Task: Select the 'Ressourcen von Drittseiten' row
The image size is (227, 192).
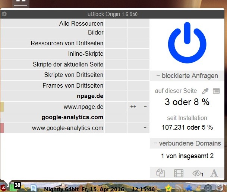Action: [53, 43]
